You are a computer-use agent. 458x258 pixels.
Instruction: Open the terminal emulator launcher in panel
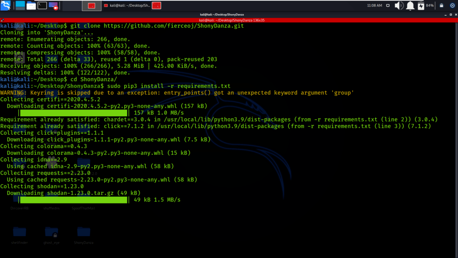tap(42, 5)
